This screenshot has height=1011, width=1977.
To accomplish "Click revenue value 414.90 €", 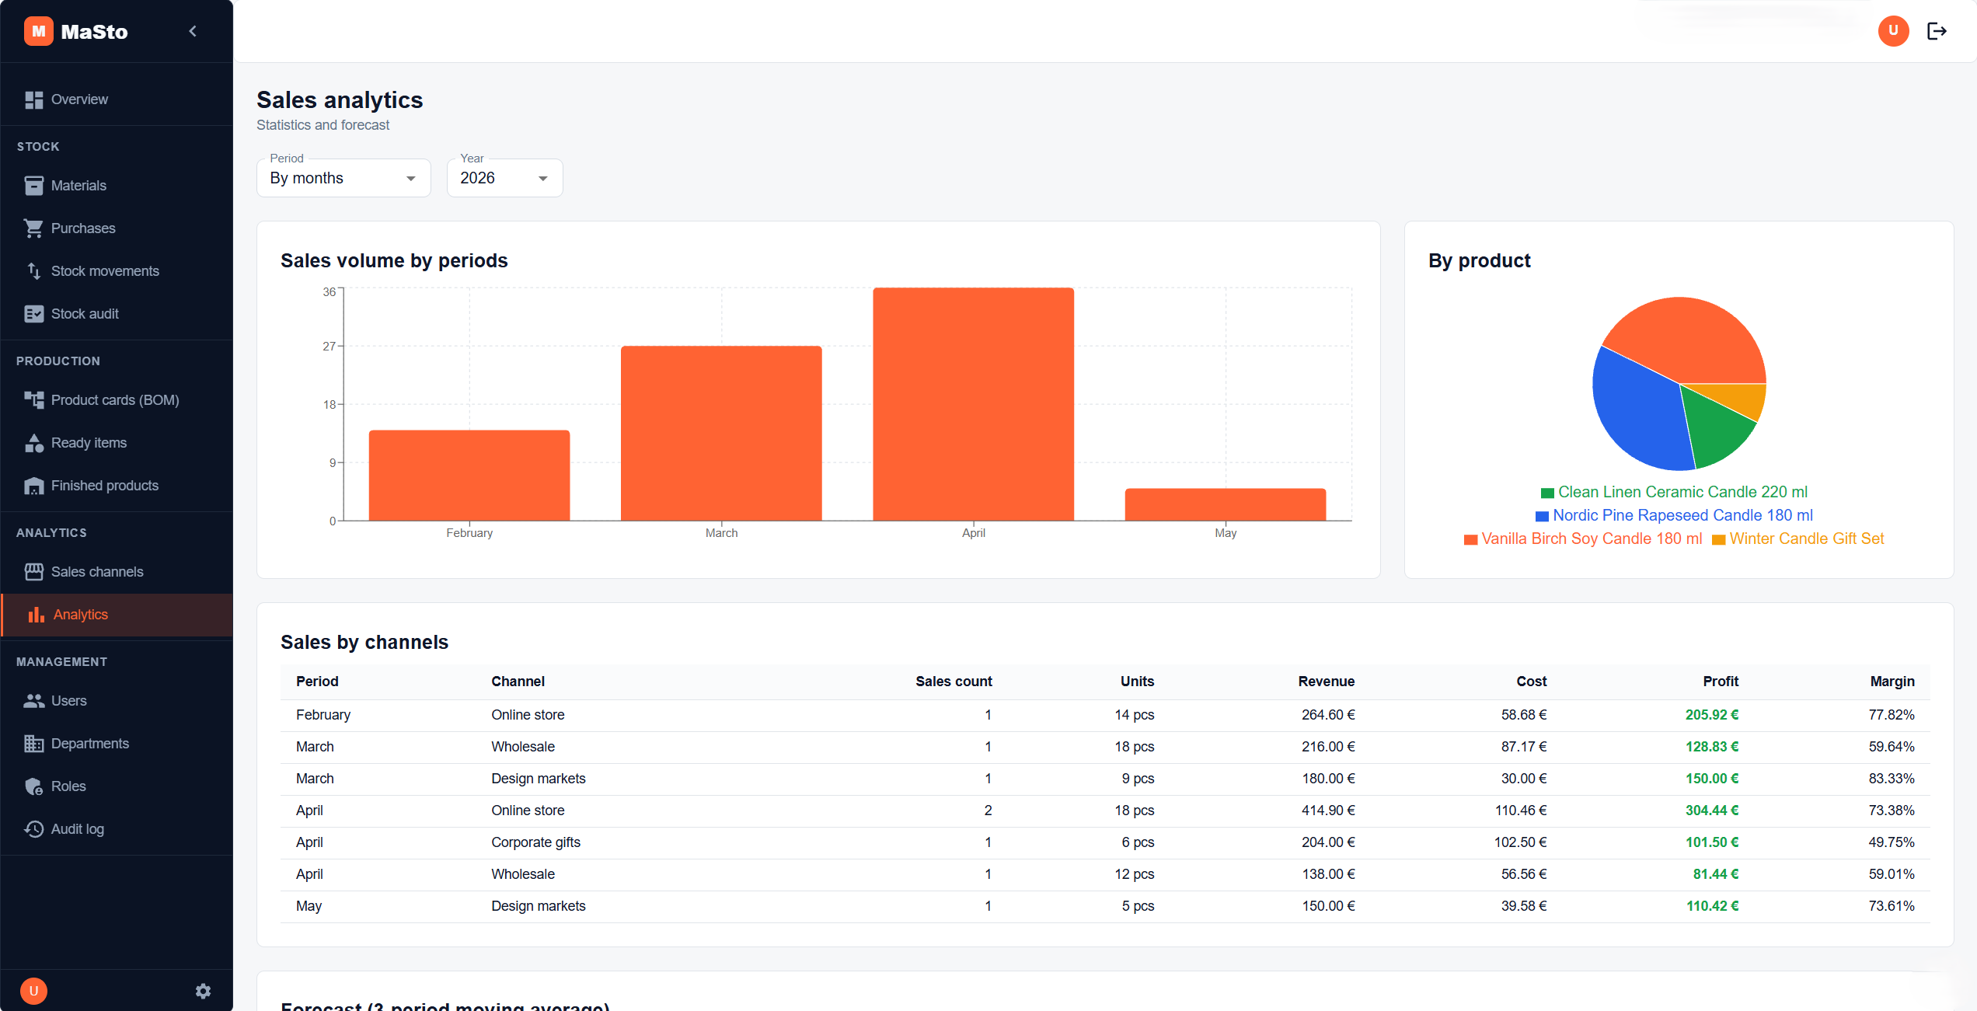I will (1328, 811).
